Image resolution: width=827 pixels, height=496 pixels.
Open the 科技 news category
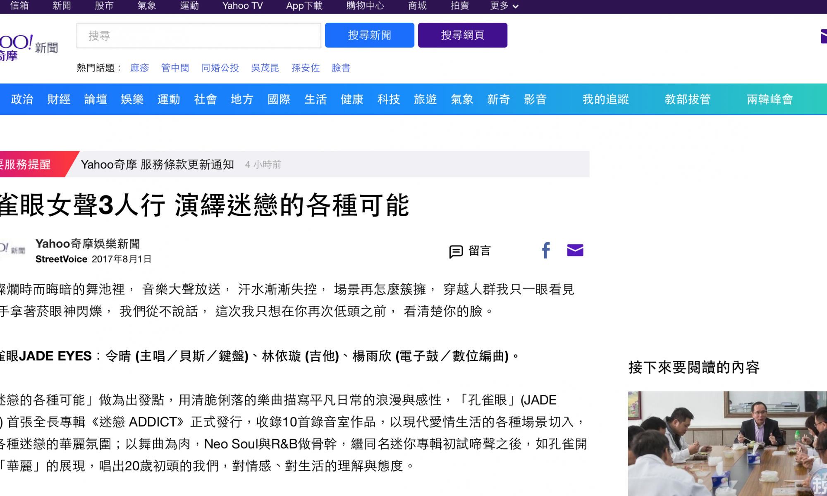pyautogui.click(x=389, y=99)
